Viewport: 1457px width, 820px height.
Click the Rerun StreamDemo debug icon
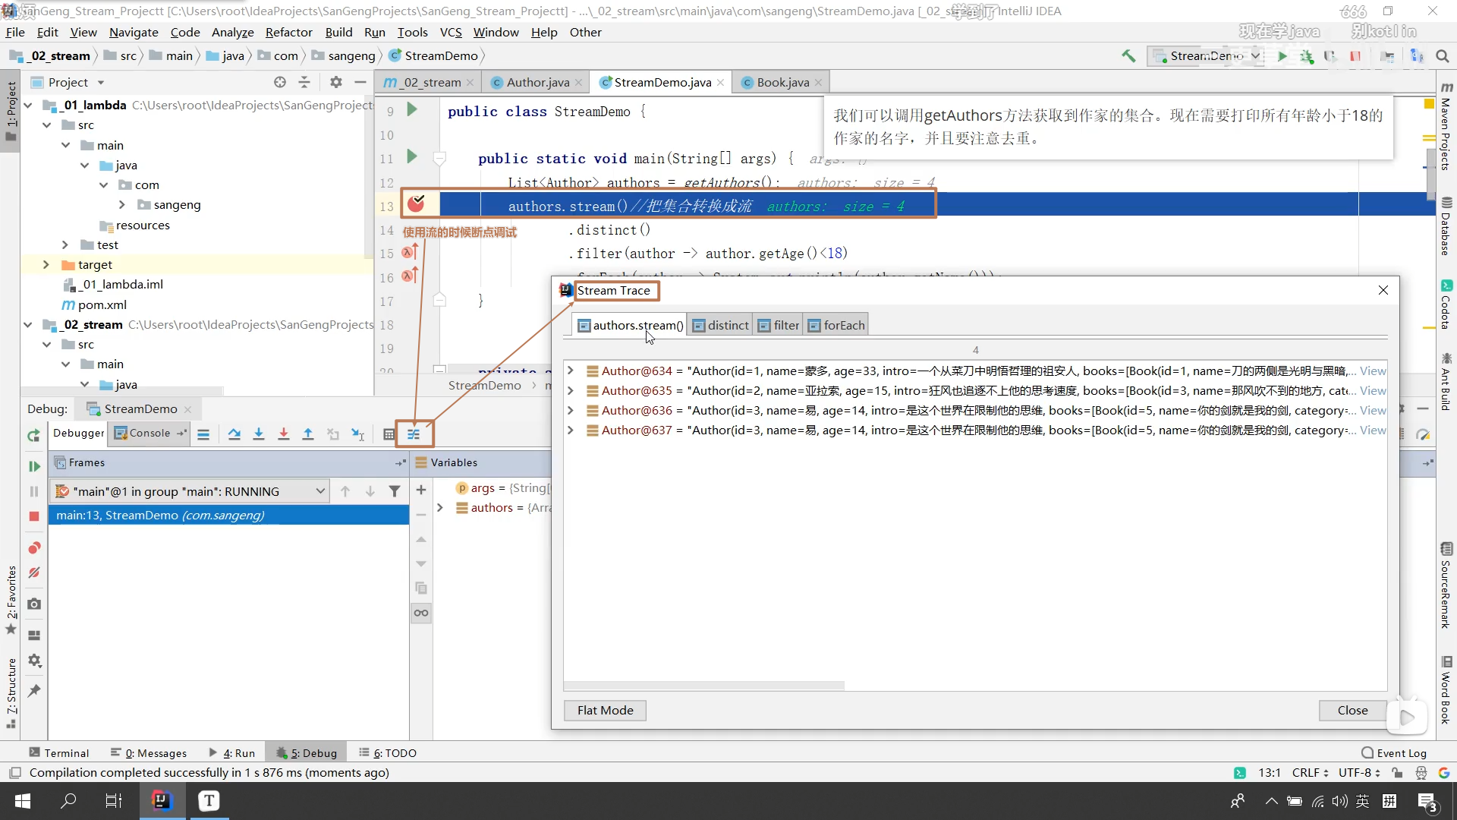point(34,435)
